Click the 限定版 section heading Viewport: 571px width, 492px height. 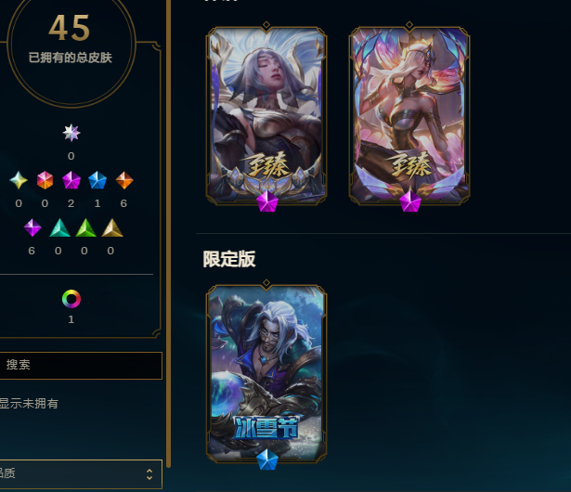tap(229, 259)
